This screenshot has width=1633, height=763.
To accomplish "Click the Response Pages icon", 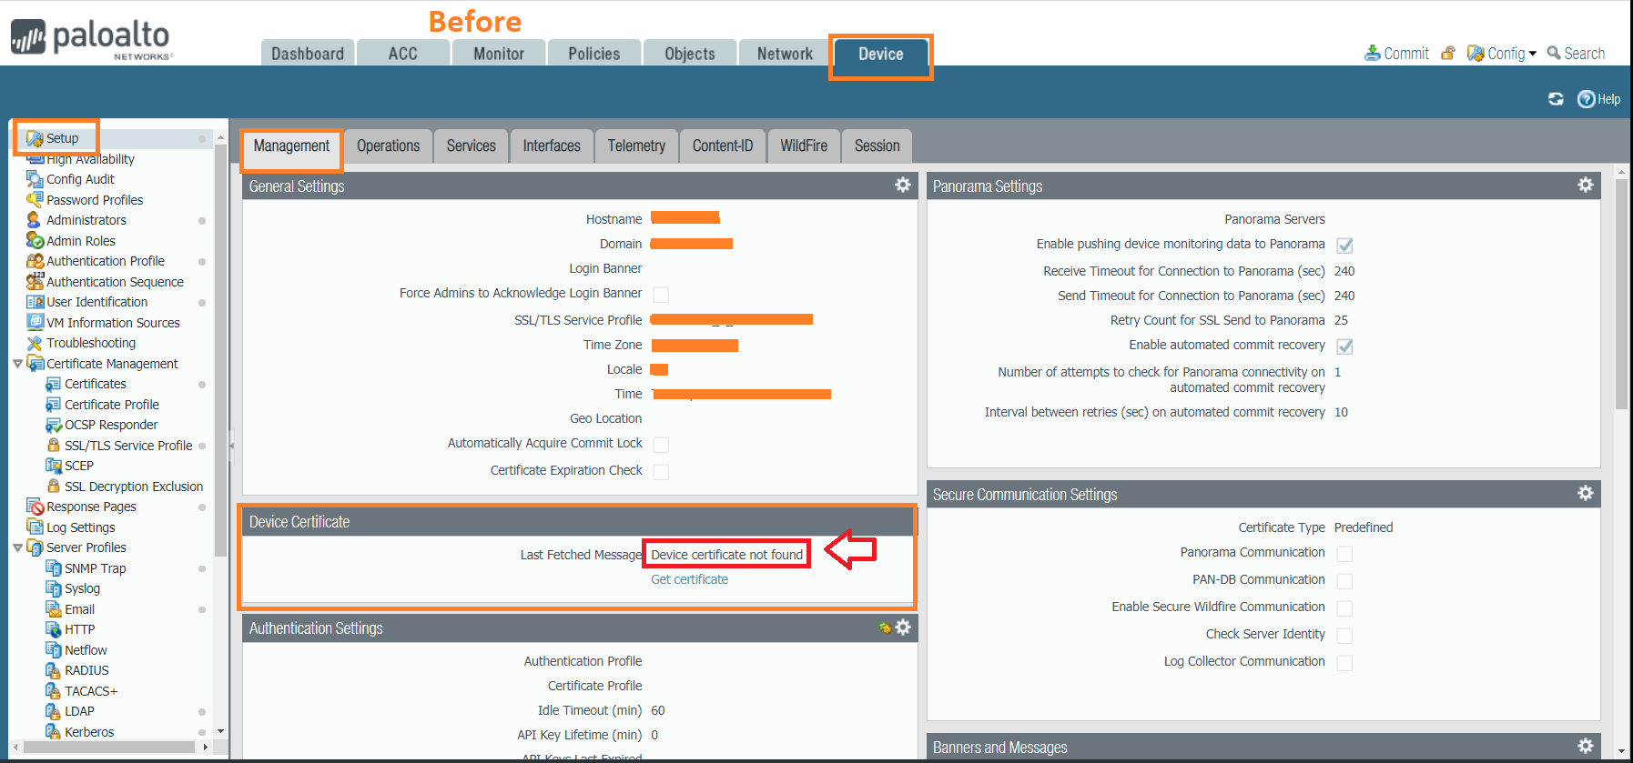I will tap(35, 507).
